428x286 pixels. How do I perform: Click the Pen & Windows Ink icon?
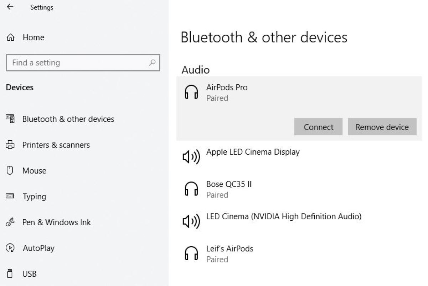pos(10,222)
